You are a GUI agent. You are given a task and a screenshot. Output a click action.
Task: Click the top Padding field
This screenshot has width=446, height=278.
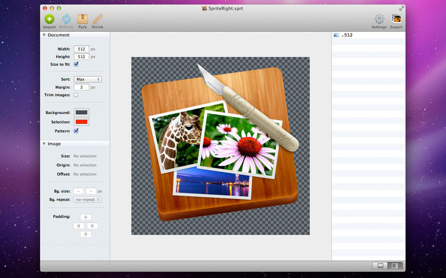[x=86, y=217]
